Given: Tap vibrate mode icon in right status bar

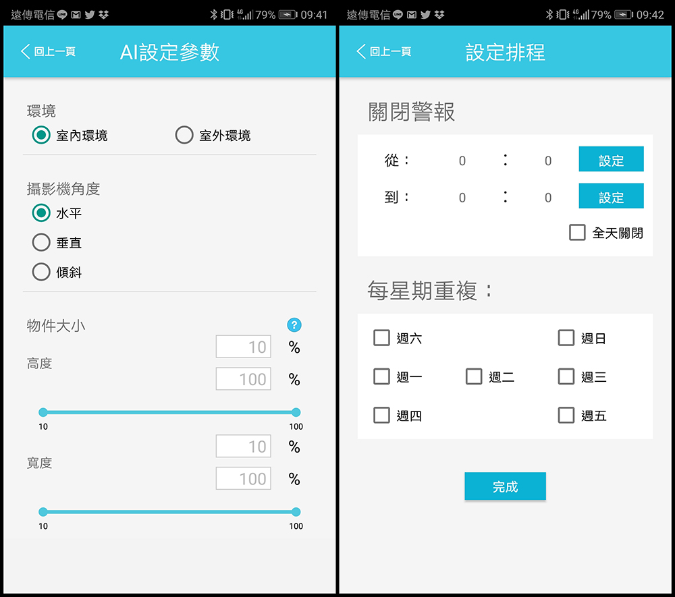Looking at the screenshot, I should coord(563,15).
